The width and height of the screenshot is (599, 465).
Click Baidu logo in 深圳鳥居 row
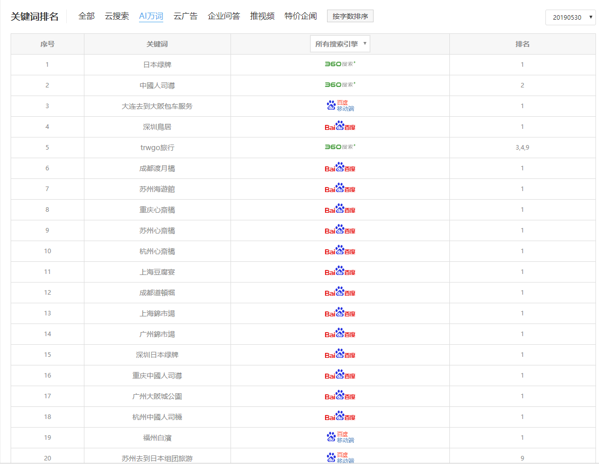point(340,126)
